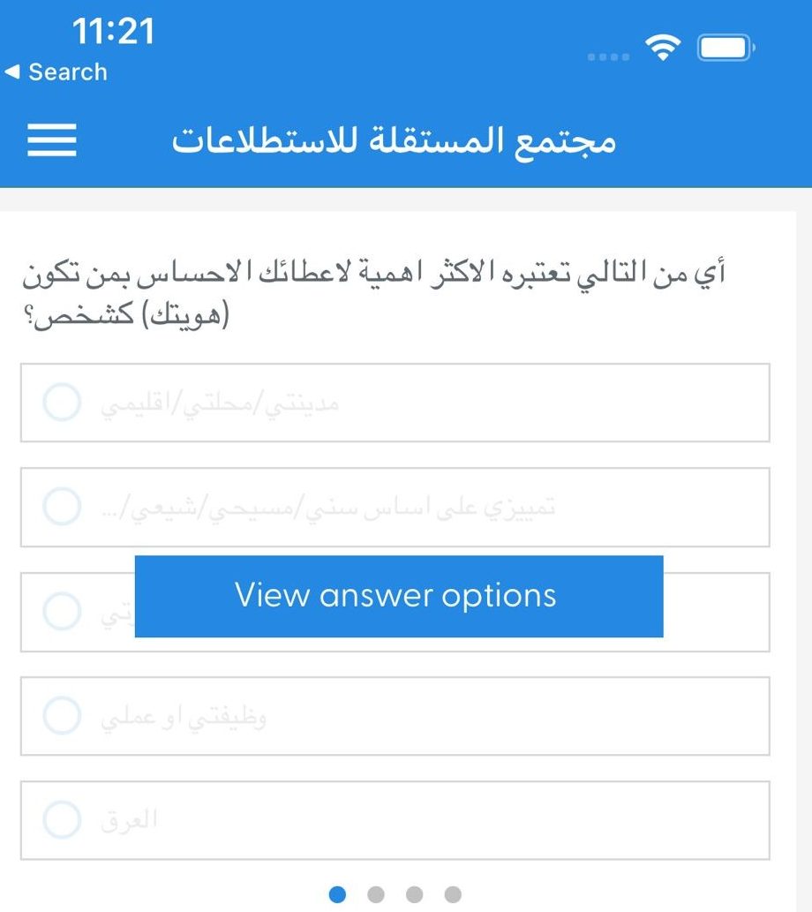The image size is (812, 912).
Task: Tap the Wi-Fi status icon
Action: click(663, 47)
